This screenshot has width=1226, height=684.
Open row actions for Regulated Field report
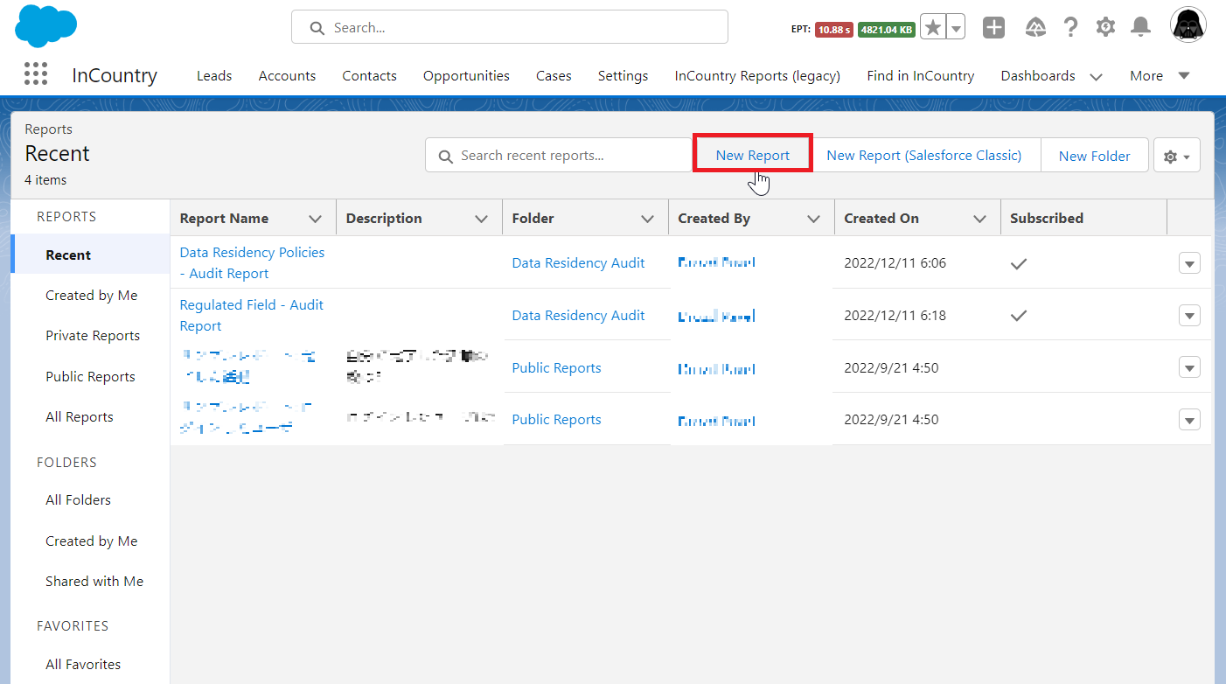click(x=1189, y=316)
